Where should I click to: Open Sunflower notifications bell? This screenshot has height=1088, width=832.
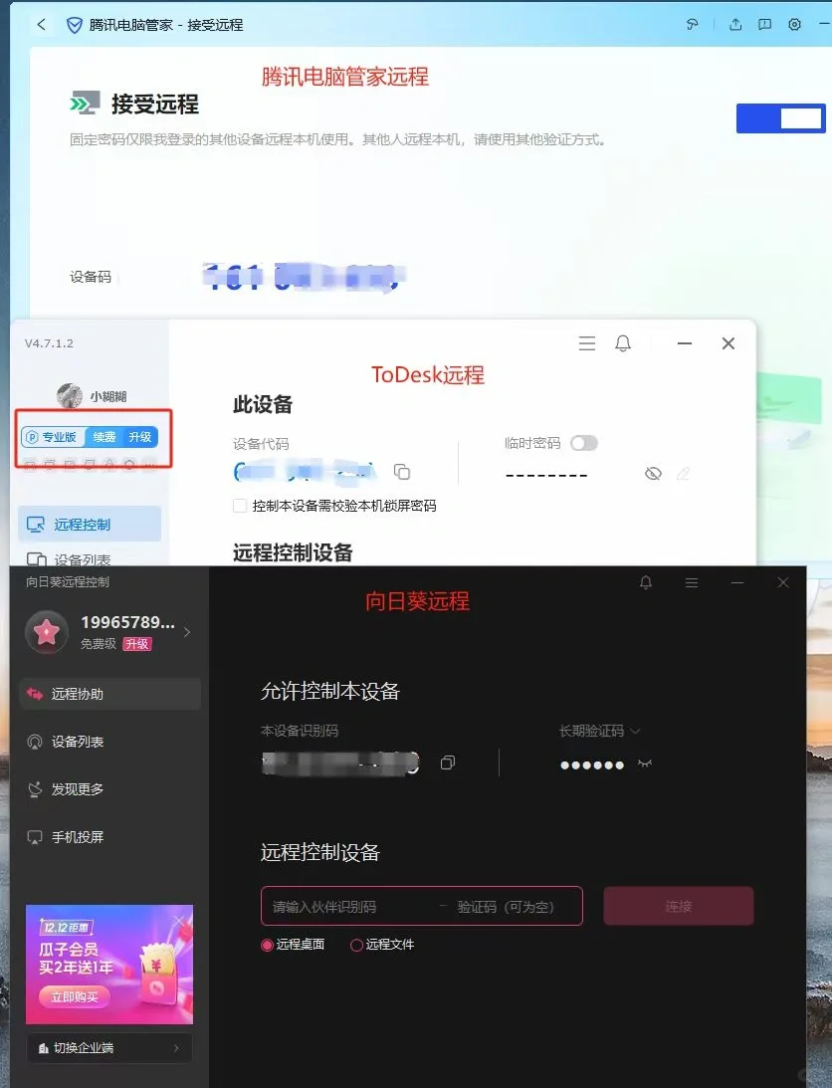click(x=645, y=582)
